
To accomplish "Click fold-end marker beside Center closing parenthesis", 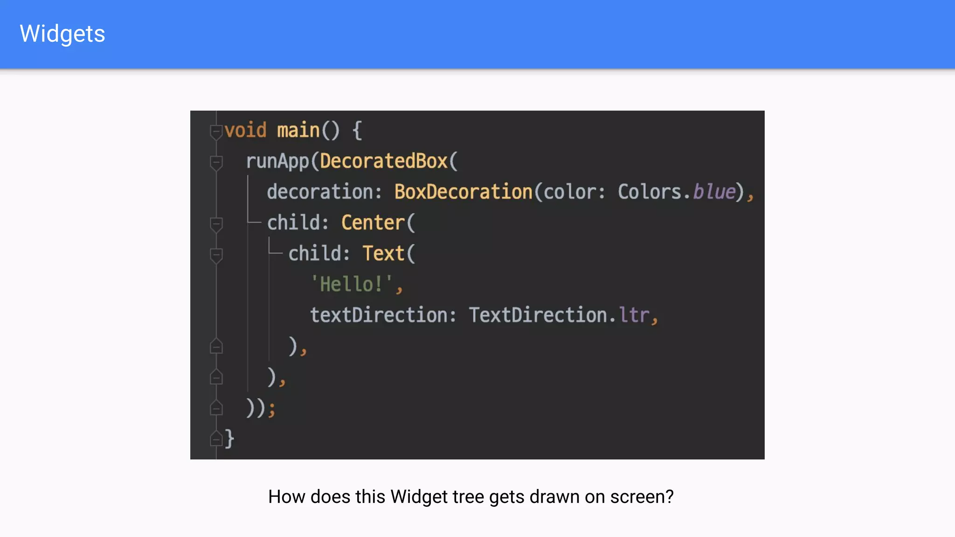I will (216, 377).
